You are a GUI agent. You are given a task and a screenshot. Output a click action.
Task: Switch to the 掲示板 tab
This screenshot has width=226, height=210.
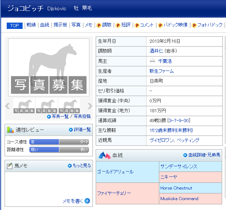pos(60,25)
